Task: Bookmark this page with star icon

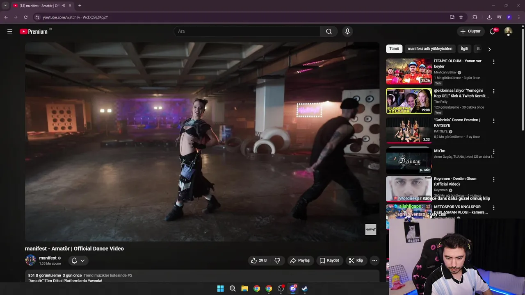Action: tap(461, 17)
